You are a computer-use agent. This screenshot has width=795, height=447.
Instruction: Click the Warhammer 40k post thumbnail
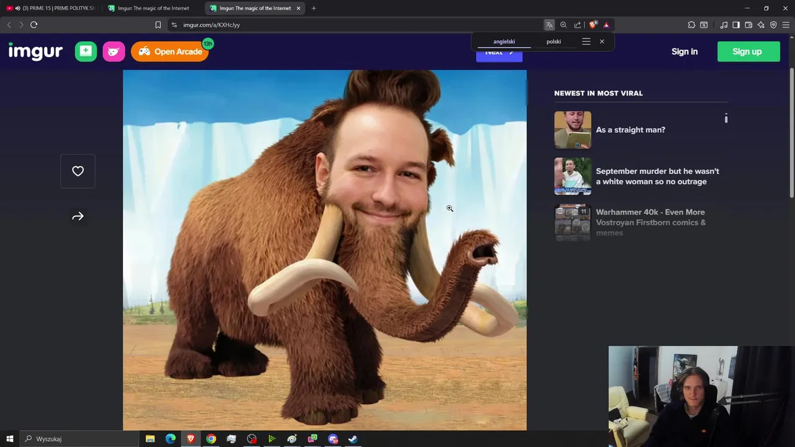[573, 222]
